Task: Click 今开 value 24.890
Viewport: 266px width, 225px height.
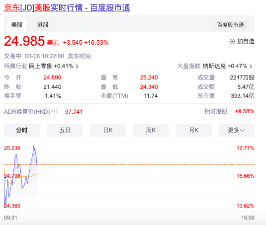Action: click(52, 77)
